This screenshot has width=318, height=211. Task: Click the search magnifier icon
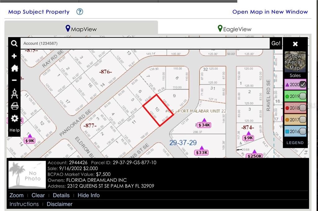point(14,44)
